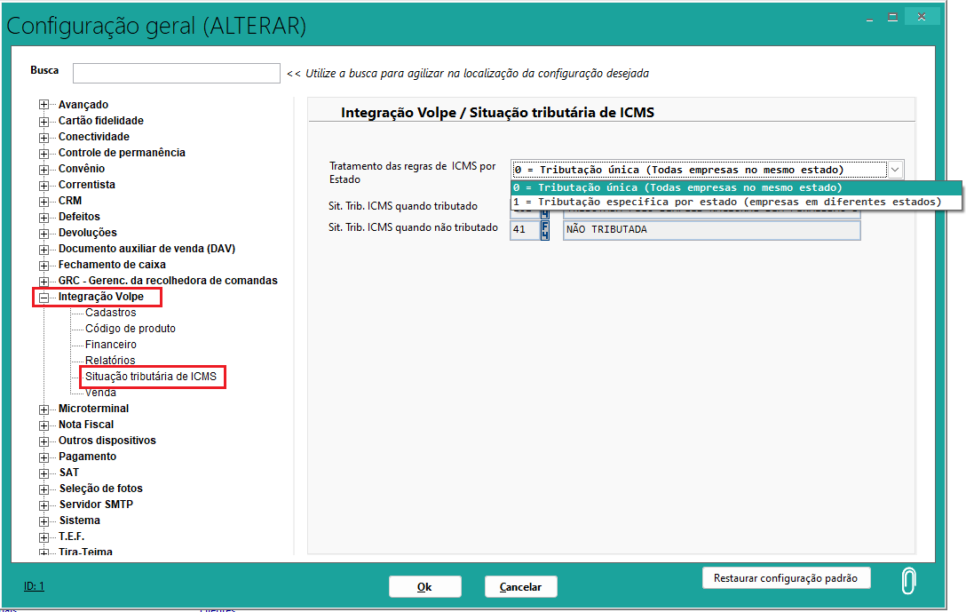The width and height of the screenshot is (966, 612).
Task: Click the Cancelar button
Action: pyautogui.click(x=520, y=587)
